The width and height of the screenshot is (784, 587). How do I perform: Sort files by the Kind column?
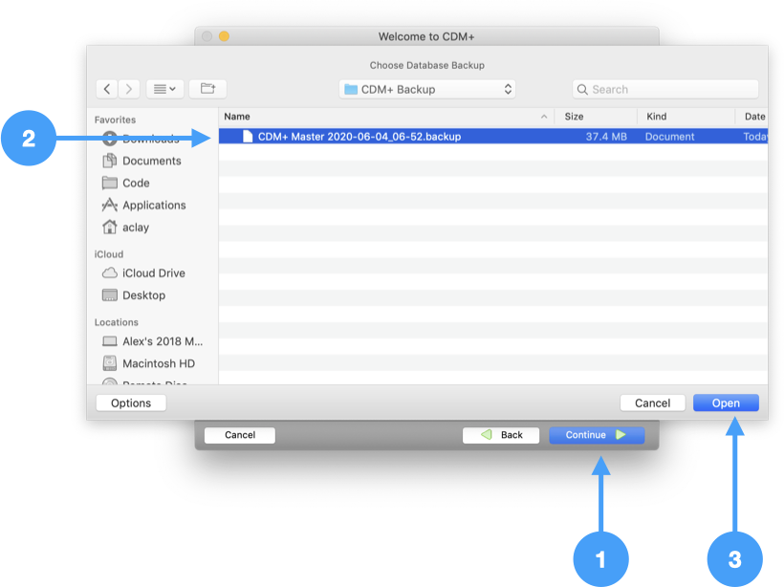click(686, 117)
